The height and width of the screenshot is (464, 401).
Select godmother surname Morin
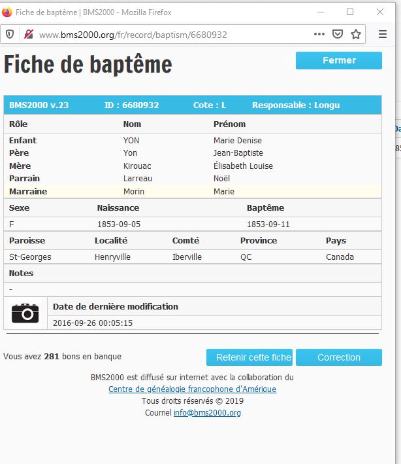pyautogui.click(x=134, y=192)
